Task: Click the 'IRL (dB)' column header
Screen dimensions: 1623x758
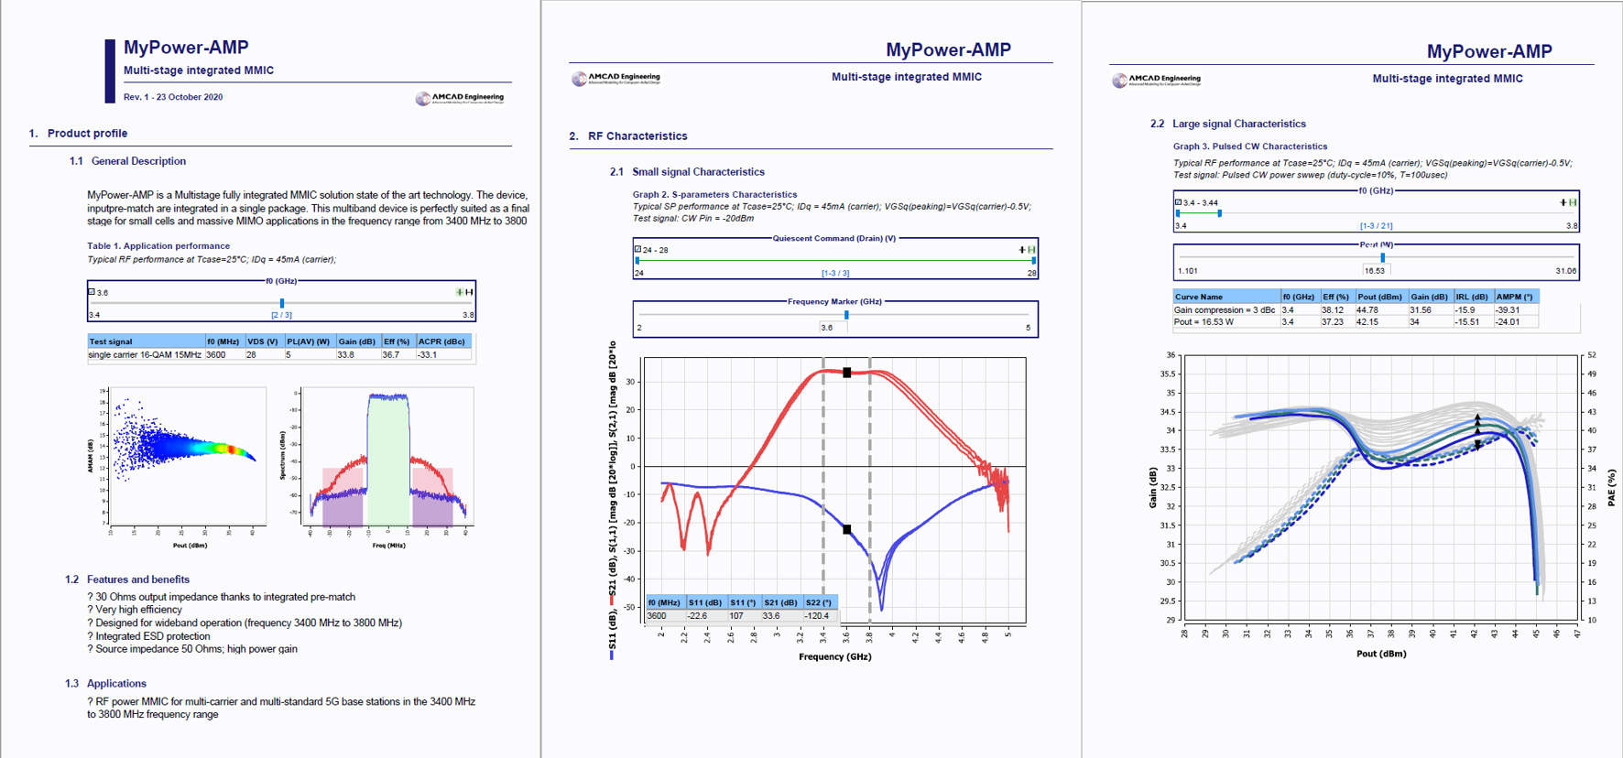Action: (1473, 297)
